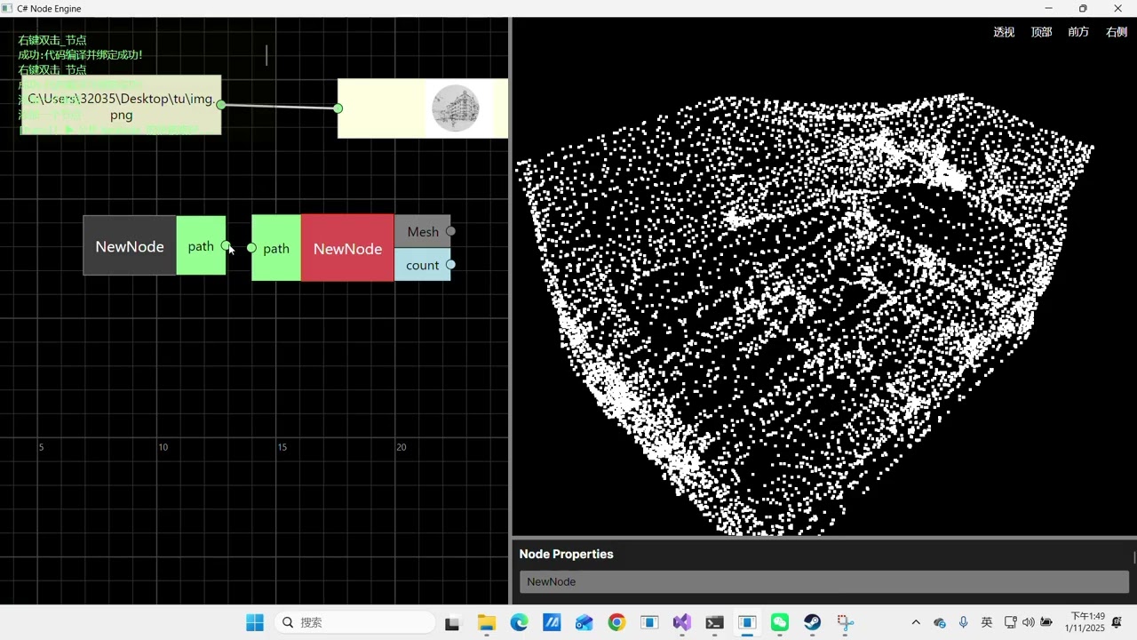Open File Explorer from the taskbar
1137x640 pixels.
[486, 622]
